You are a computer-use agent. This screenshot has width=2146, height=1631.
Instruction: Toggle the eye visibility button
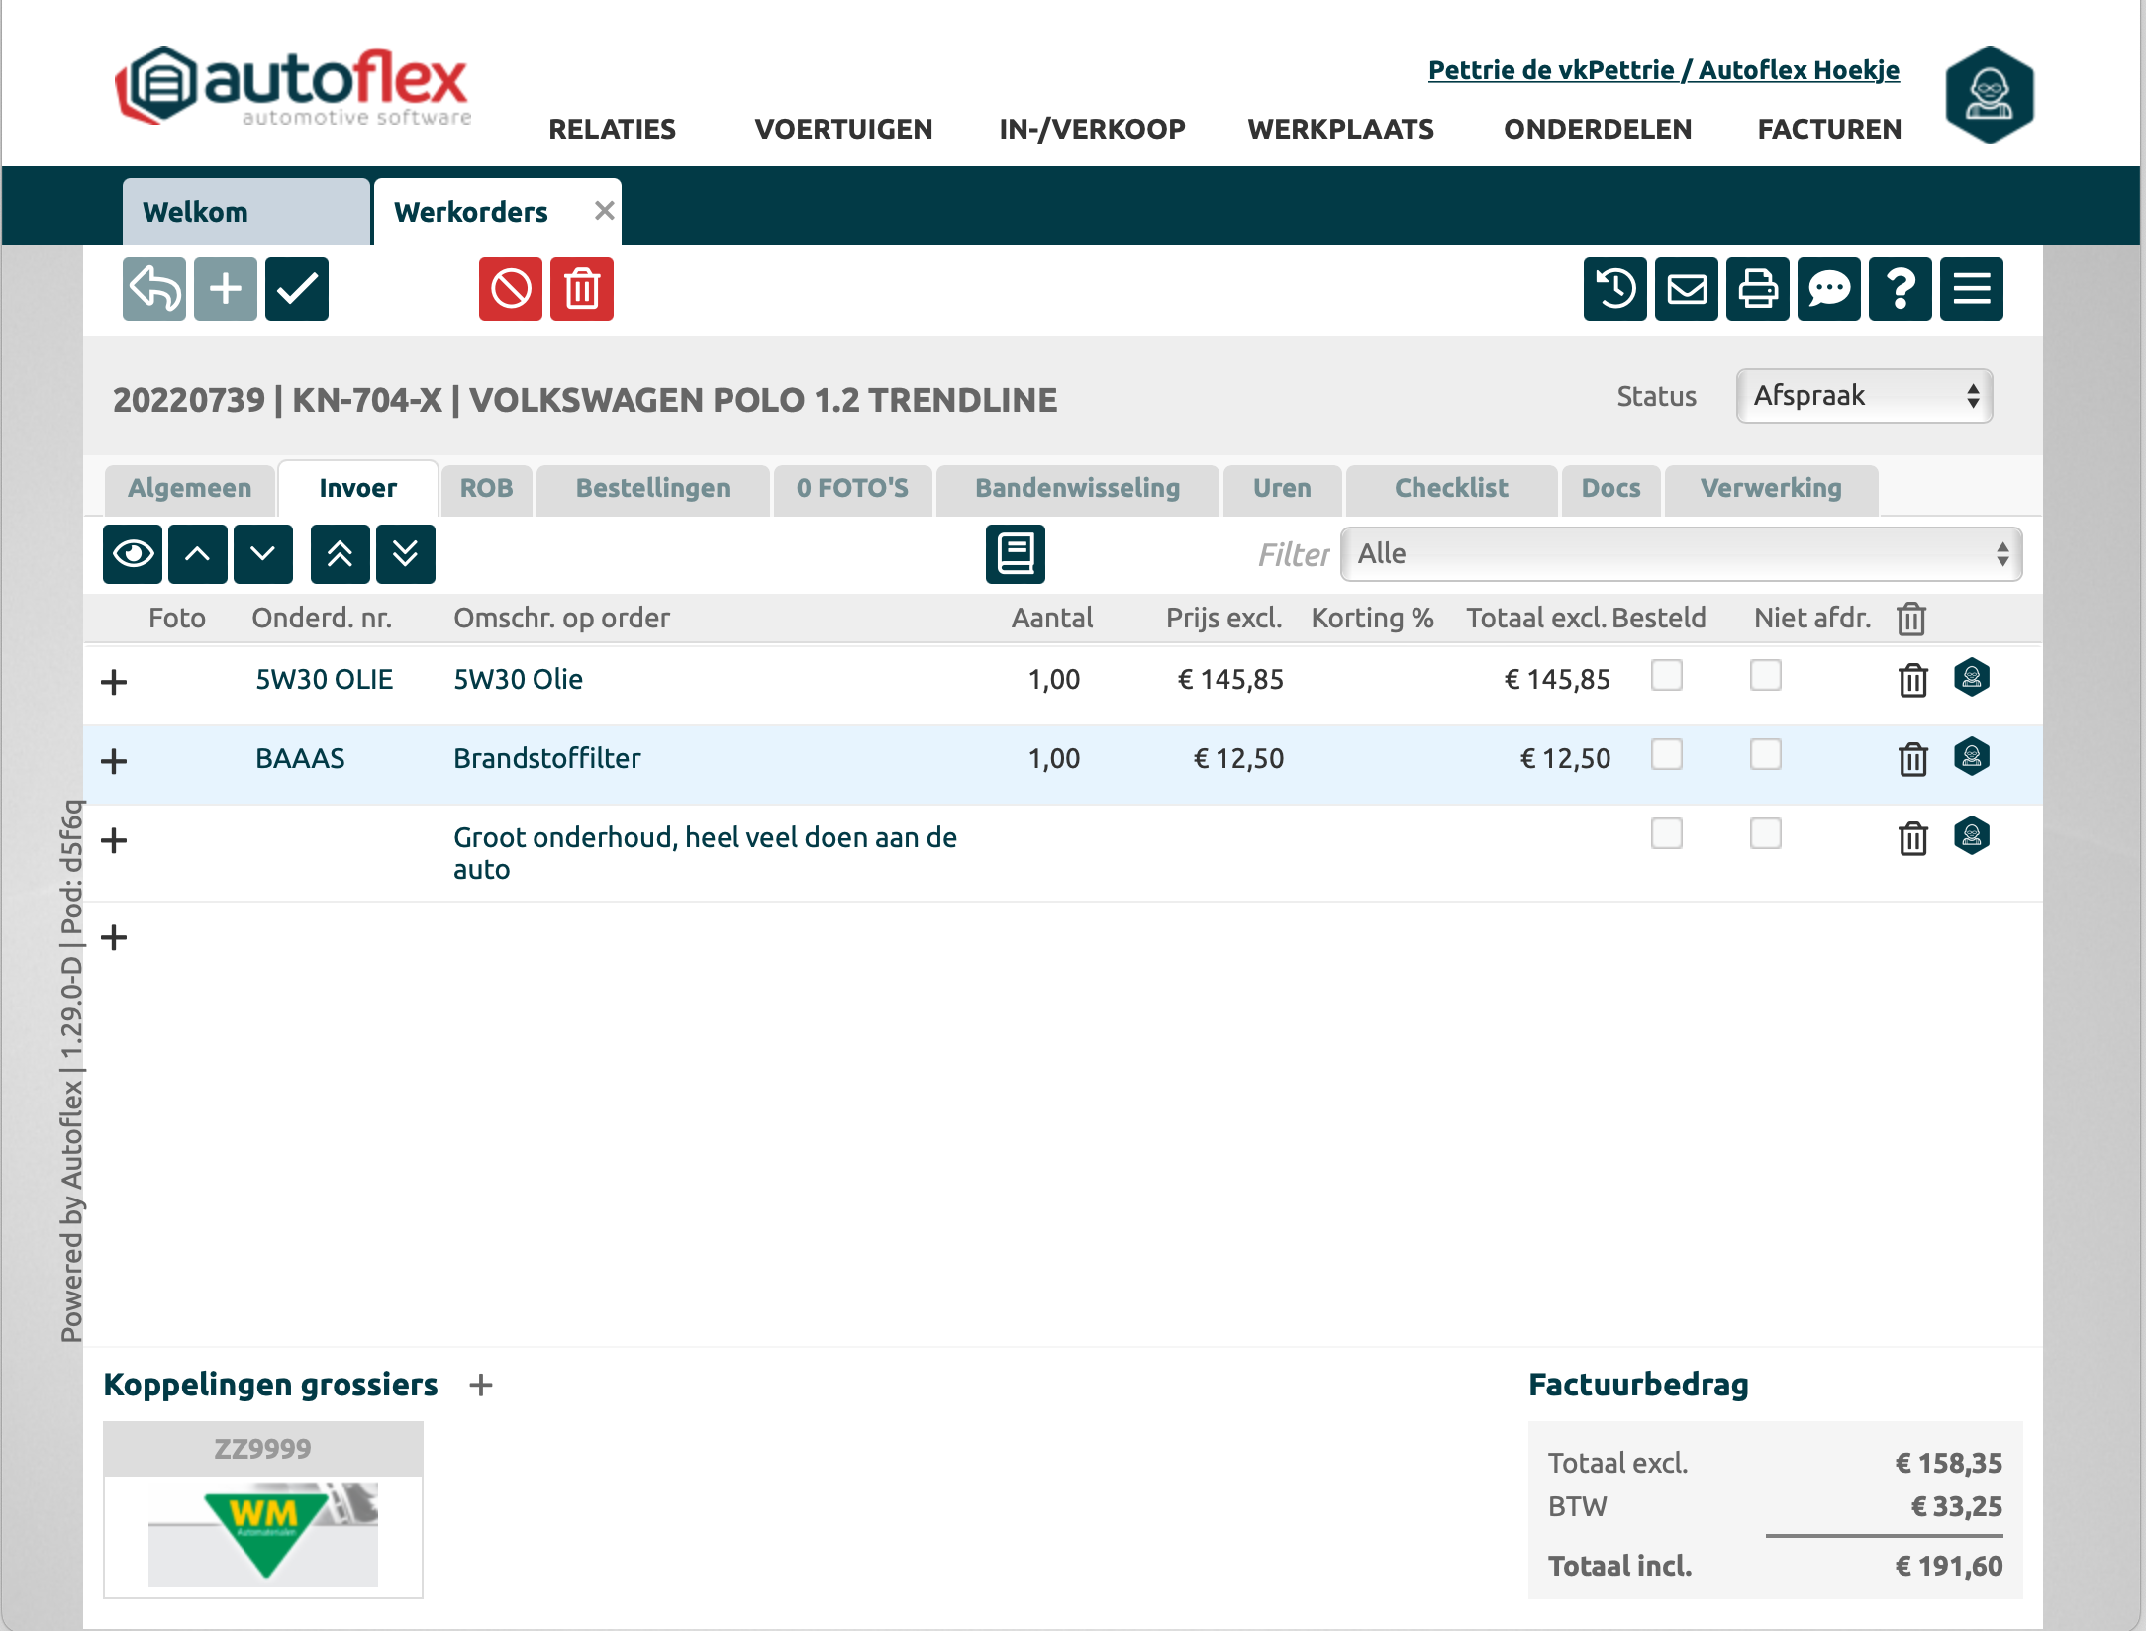coord(133,553)
